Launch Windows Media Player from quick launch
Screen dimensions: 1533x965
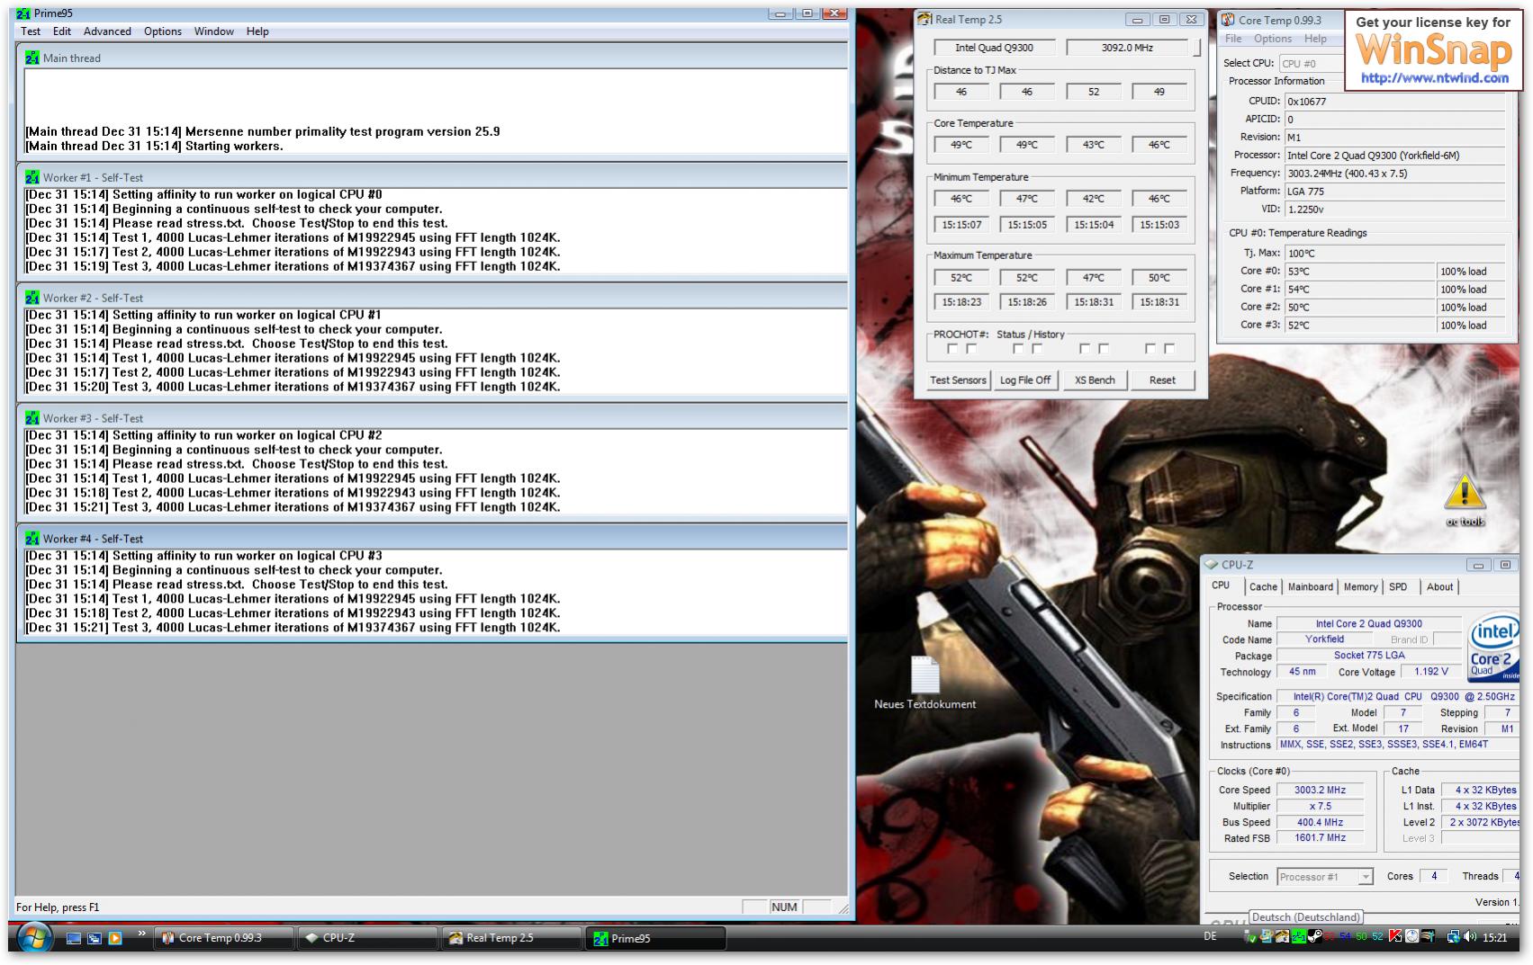coord(115,938)
